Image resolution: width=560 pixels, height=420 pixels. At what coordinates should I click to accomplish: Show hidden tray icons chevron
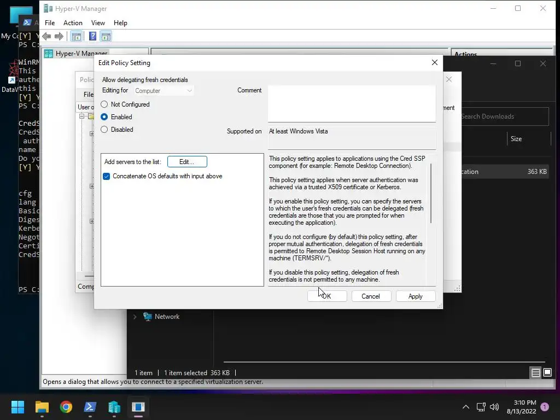(x=466, y=407)
